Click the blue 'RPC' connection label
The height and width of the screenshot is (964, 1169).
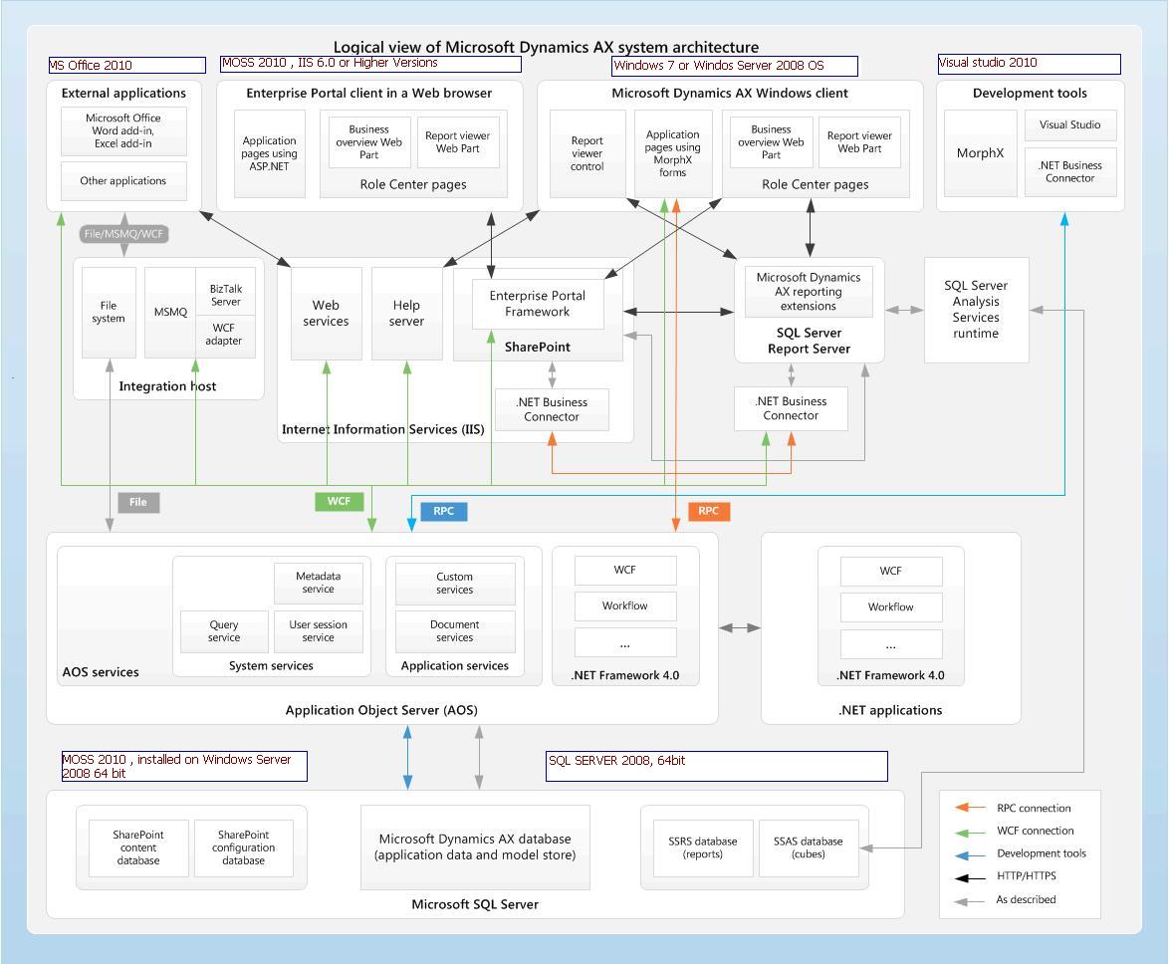[443, 512]
